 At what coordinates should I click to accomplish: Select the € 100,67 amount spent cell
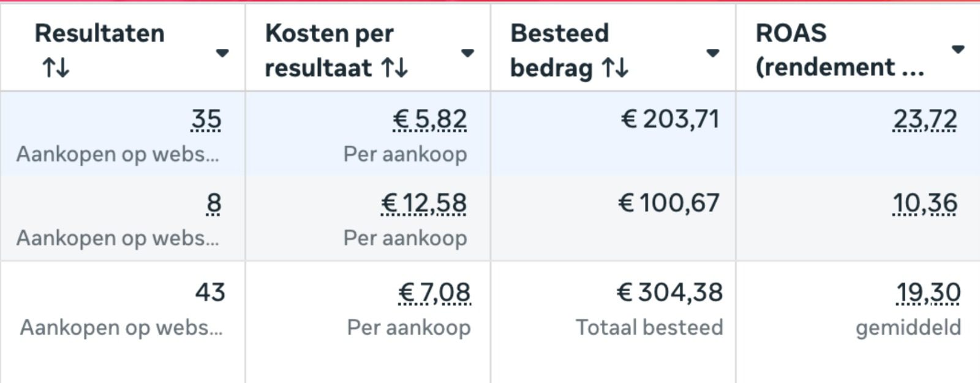(x=669, y=203)
